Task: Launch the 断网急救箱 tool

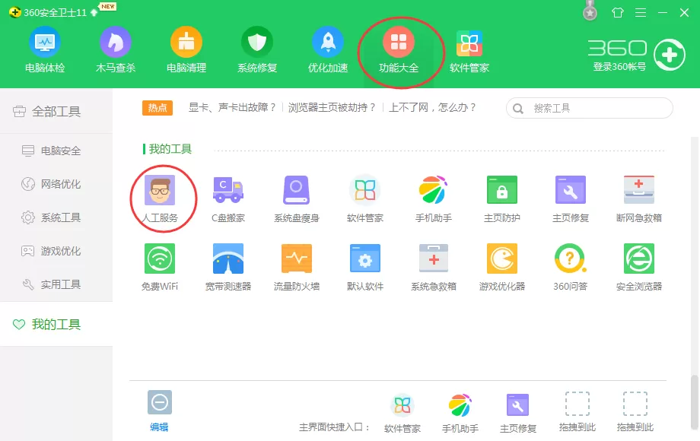Action: click(639, 199)
